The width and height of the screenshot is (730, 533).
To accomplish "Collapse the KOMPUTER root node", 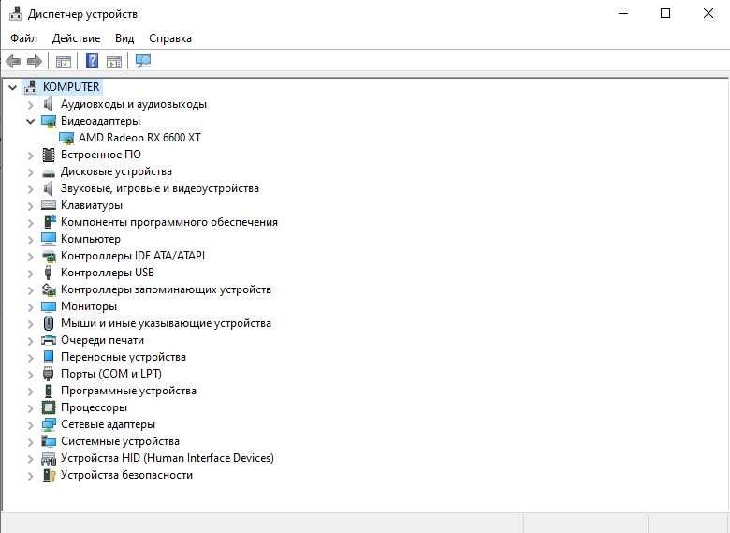I will pos(12,87).
